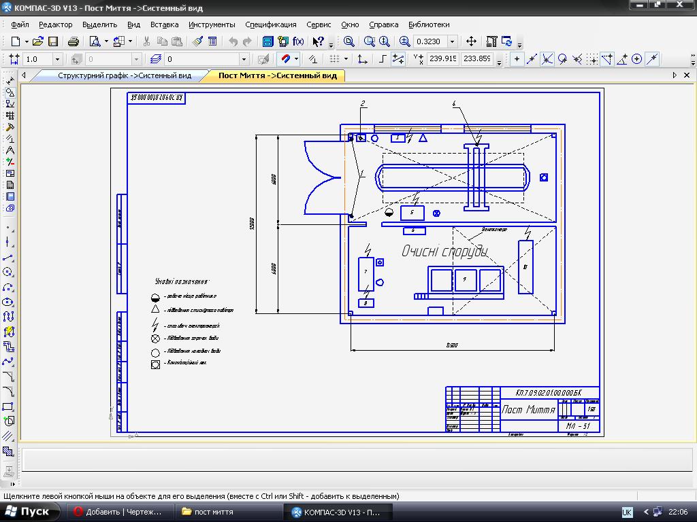Toggle the Angular snap
Screen dimensions: 697x522
(622, 59)
